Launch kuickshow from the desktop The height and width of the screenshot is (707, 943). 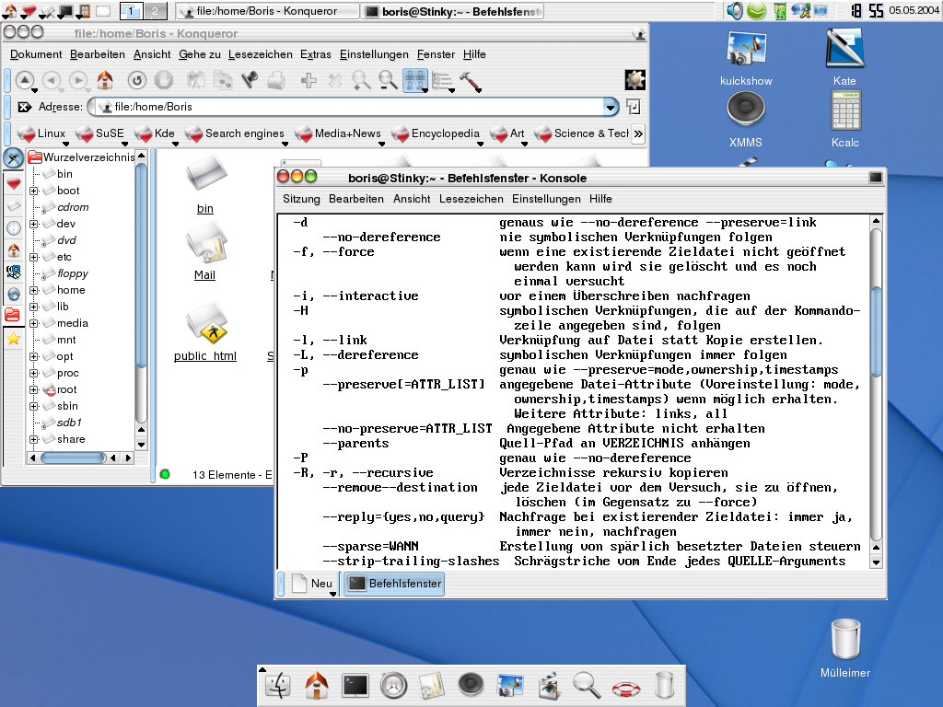pyautogui.click(x=746, y=48)
